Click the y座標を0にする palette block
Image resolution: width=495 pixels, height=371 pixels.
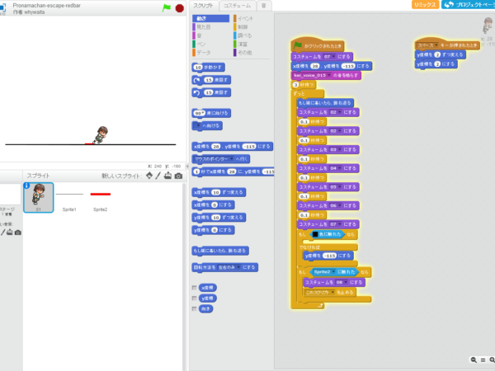point(213,230)
